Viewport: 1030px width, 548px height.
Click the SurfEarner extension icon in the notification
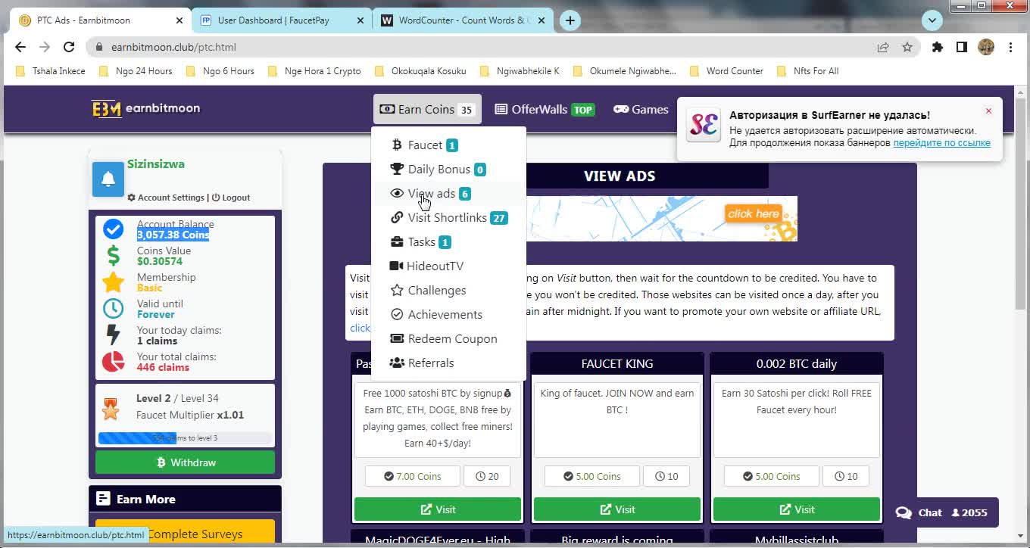(704, 125)
